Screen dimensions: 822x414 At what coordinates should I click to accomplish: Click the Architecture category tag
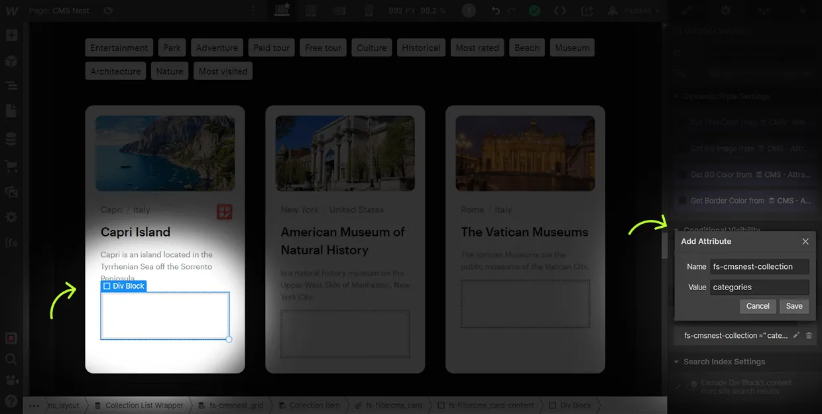pos(115,71)
